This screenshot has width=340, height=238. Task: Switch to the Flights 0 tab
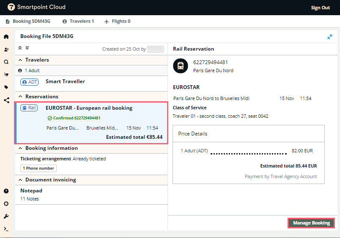(117, 21)
